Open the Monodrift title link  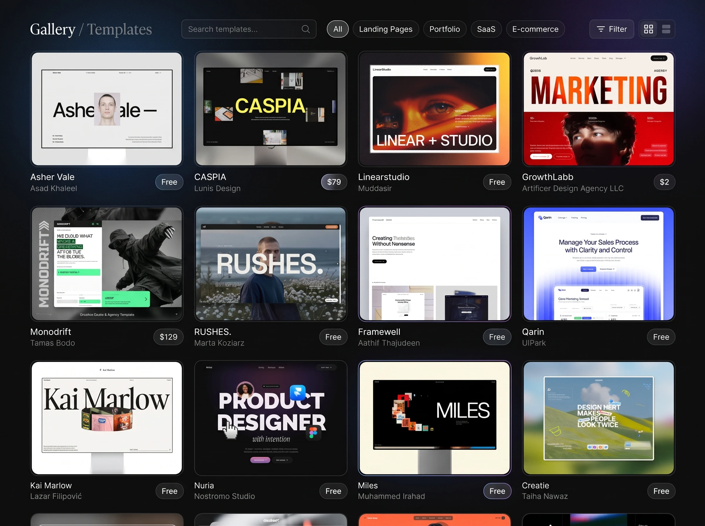[x=51, y=331]
